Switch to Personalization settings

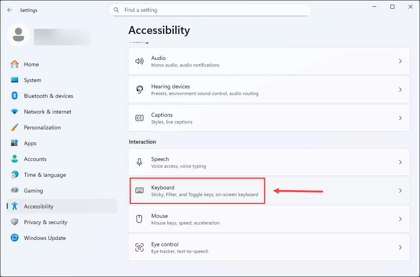pos(42,127)
